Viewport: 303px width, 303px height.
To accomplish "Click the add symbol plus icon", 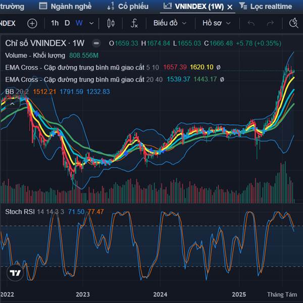I will 32,24.
